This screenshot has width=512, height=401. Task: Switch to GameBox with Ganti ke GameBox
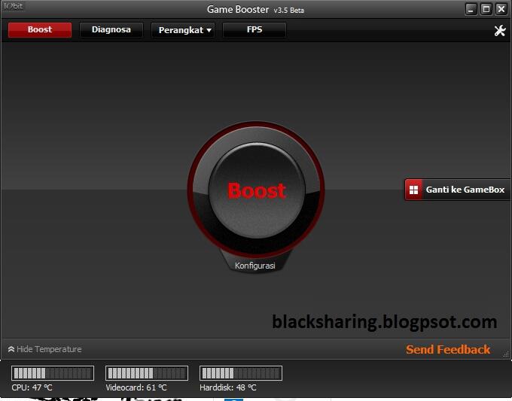click(x=458, y=190)
